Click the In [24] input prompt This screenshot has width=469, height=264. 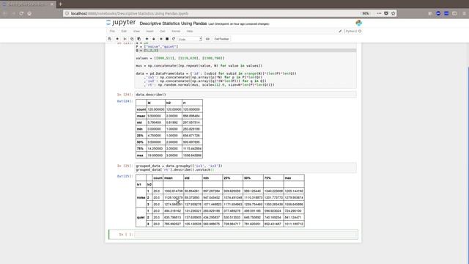(125, 95)
